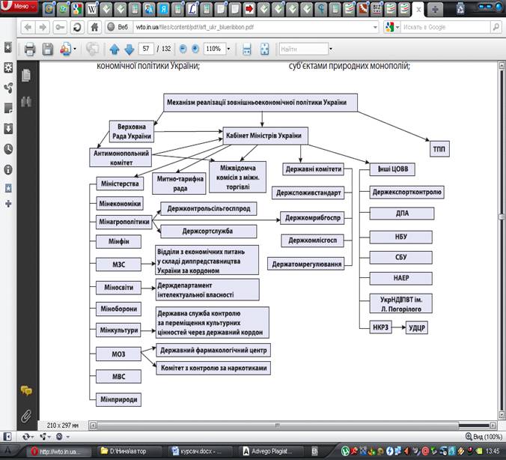
Task: Click the page number field showing 57
Action: [x=146, y=49]
